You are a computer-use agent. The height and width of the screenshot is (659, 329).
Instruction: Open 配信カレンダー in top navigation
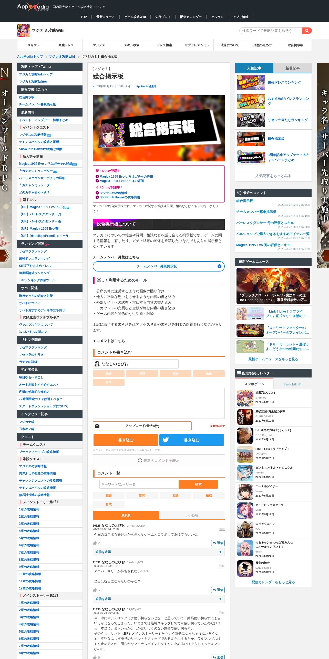coord(191,17)
